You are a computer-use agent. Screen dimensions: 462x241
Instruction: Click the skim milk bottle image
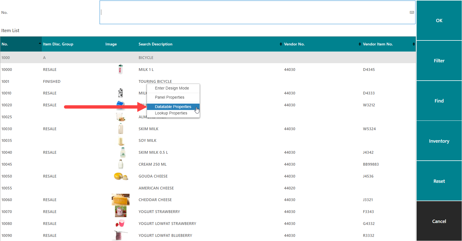click(x=121, y=129)
